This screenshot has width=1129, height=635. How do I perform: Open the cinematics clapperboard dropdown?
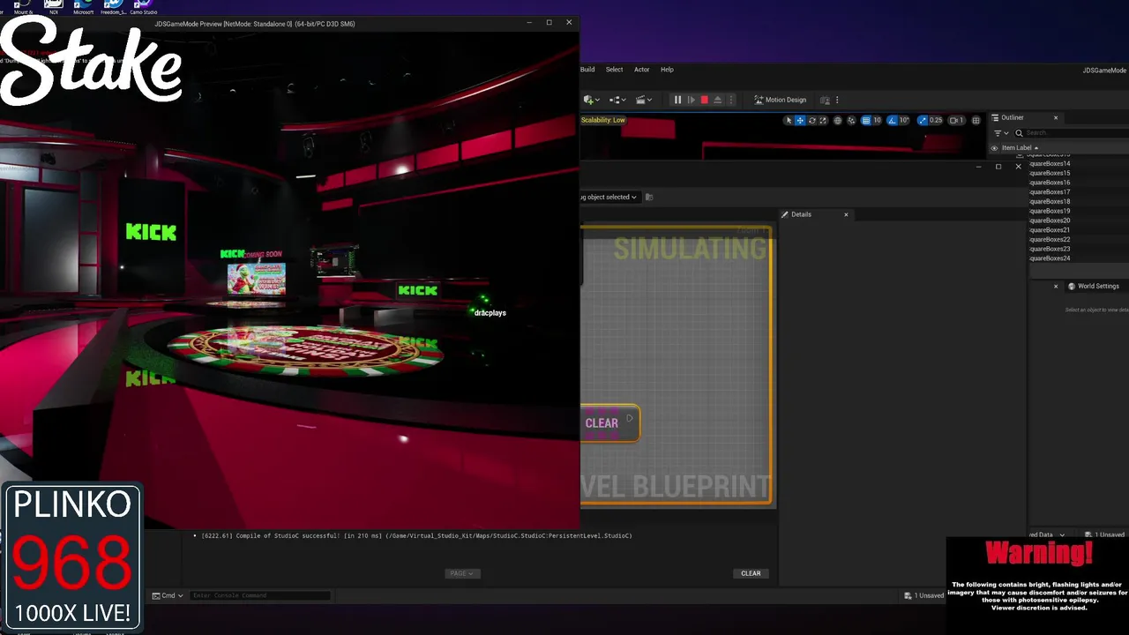(x=645, y=100)
